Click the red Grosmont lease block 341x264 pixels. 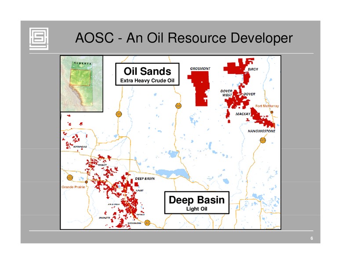[200, 88]
